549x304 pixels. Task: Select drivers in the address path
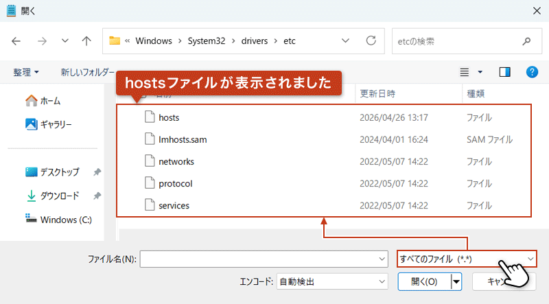254,41
